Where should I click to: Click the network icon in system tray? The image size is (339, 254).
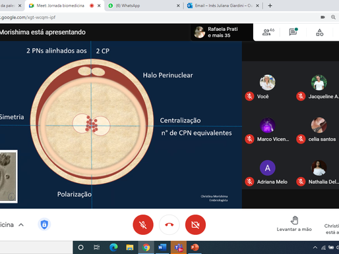[323, 247]
